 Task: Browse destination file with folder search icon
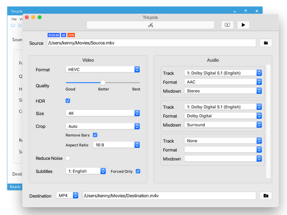coord(266,196)
